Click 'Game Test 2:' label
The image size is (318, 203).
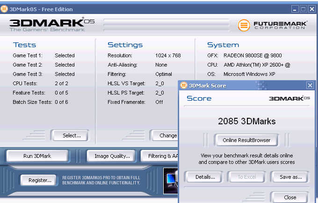click(x=28, y=65)
